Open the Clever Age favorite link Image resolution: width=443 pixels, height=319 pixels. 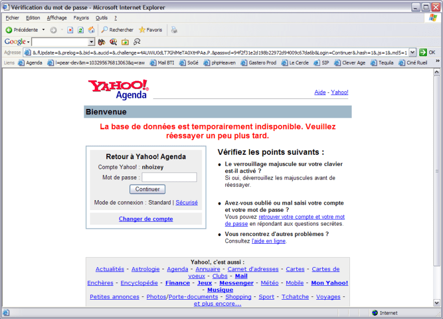pyautogui.click(x=350, y=63)
